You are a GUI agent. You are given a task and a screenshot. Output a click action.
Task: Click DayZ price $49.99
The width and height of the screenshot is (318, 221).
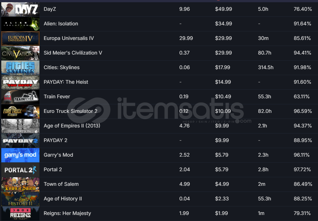click(224, 9)
